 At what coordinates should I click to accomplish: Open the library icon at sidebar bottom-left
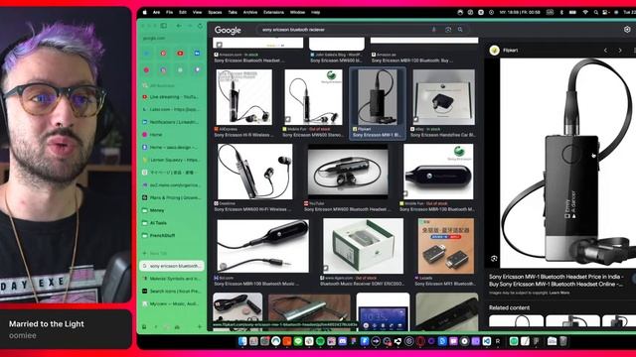[x=144, y=326]
